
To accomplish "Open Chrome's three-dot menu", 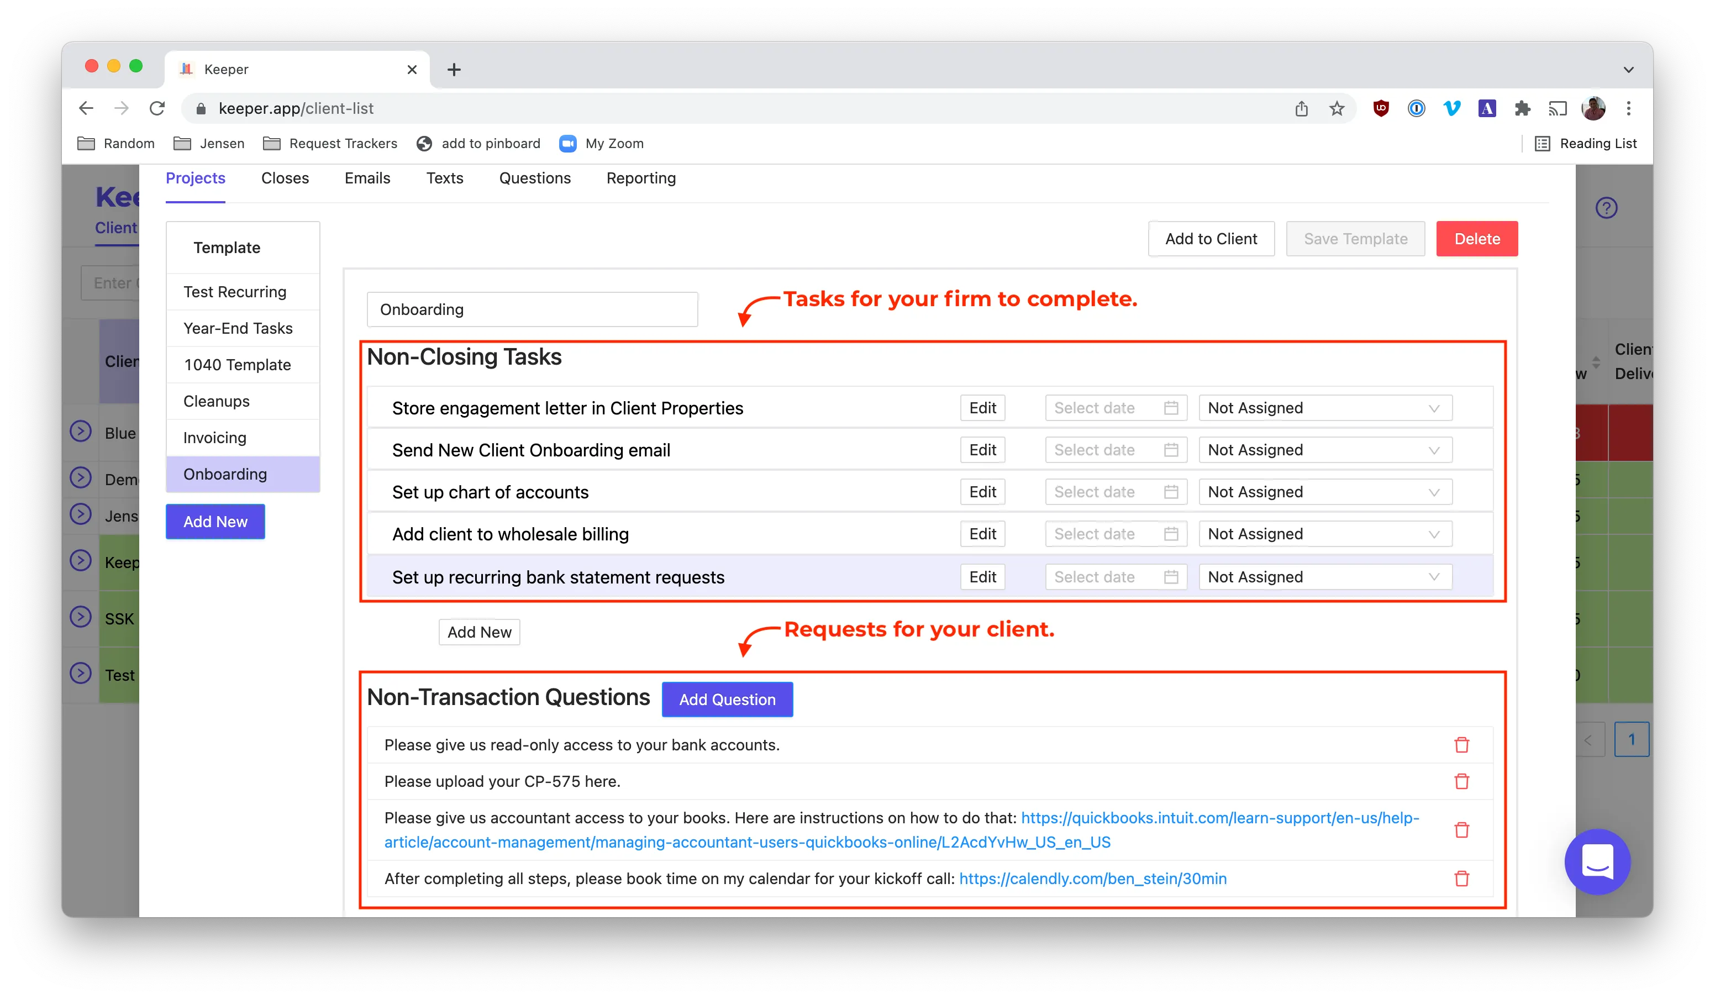I will 1629,108.
